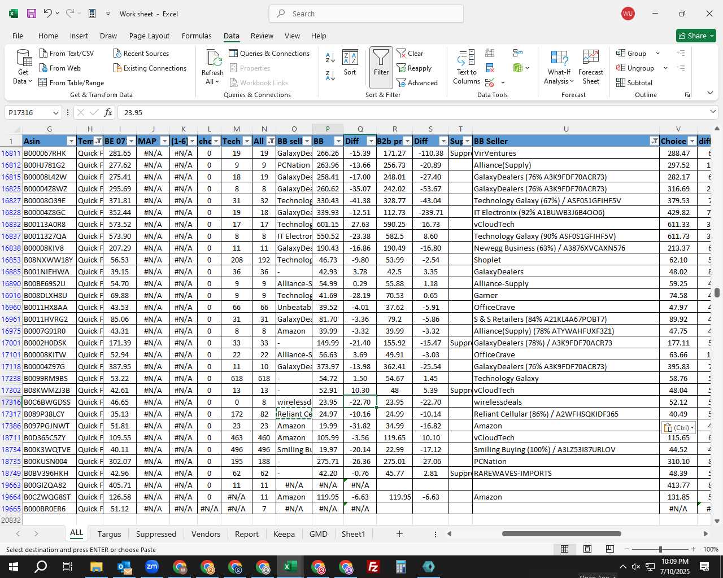Select cell with ASIN B0C6BWGDSS
723x578 pixels.
click(x=49, y=402)
